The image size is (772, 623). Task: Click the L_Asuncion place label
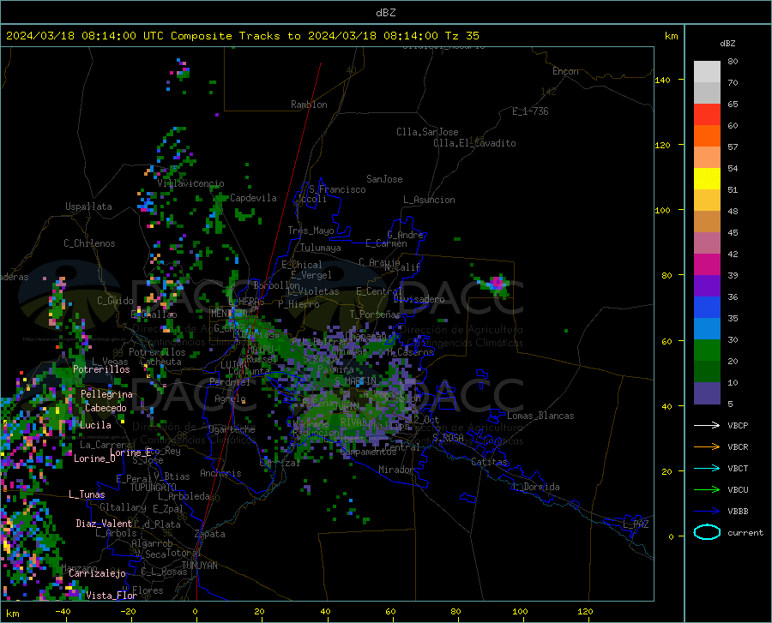pyautogui.click(x=429, y=200)
